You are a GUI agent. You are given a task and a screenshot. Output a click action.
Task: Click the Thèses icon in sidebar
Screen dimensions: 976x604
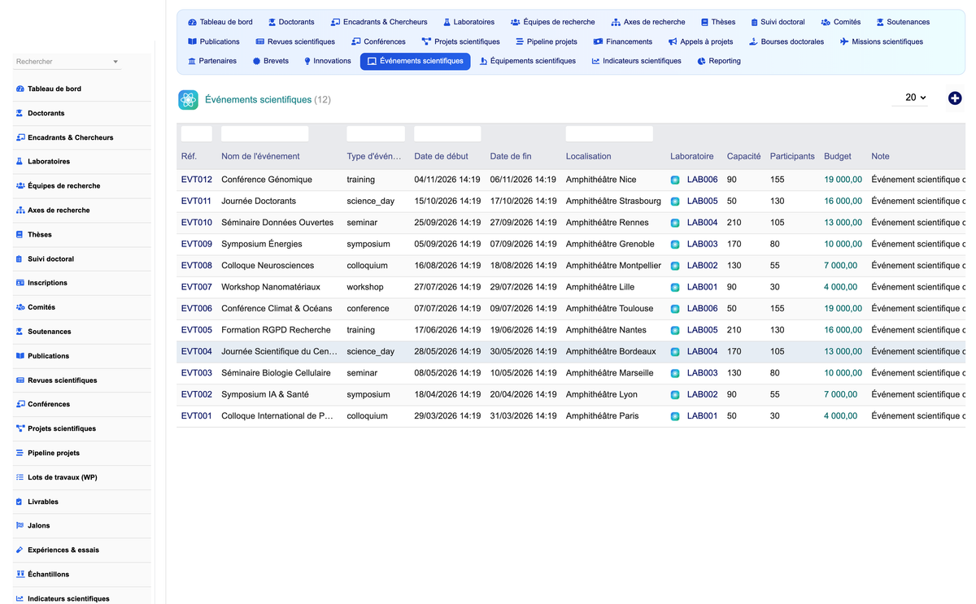pos(20,234)
